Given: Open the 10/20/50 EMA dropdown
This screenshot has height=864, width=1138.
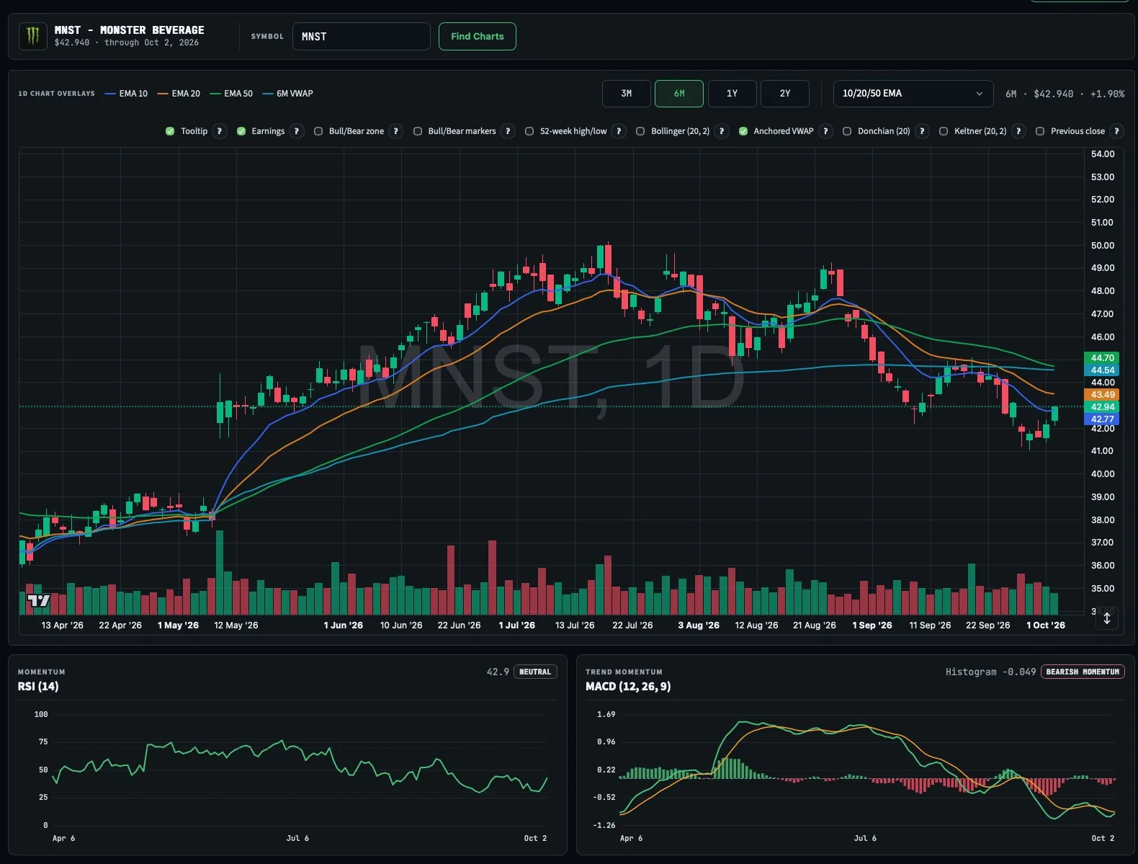Looking at the screenshot, I should [913, 94].
